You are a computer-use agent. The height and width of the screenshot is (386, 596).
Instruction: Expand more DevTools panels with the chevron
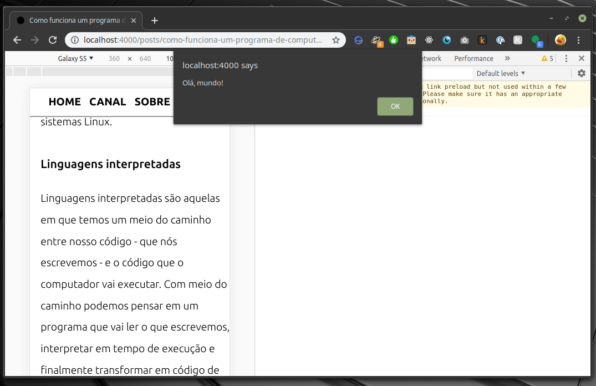pyautogui.click(x=507, y=58)
